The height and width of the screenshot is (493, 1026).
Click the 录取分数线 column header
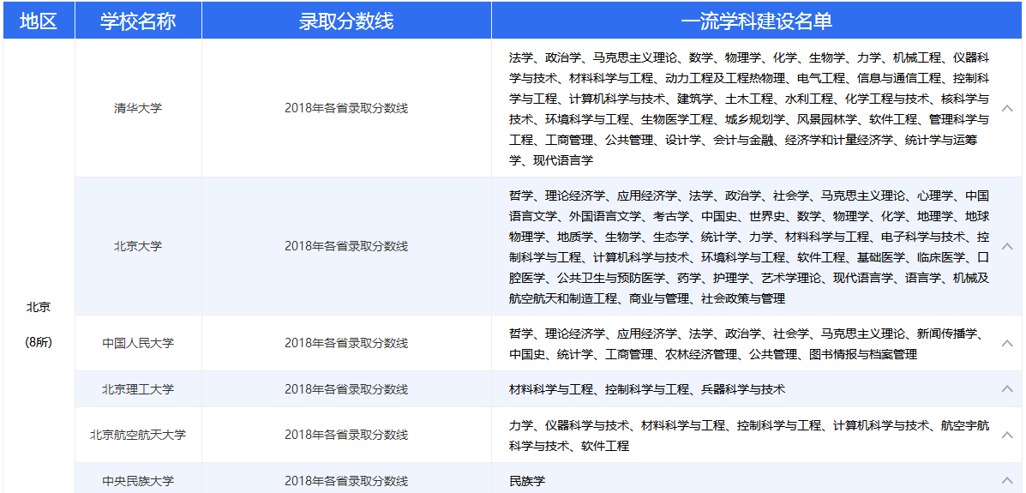pos(346,21)
